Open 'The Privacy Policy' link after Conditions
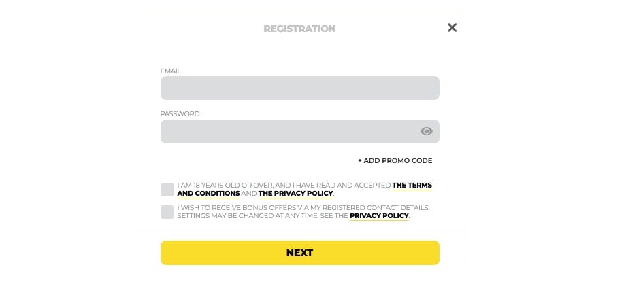Screen dimensions: 626x282 [295, 194]
